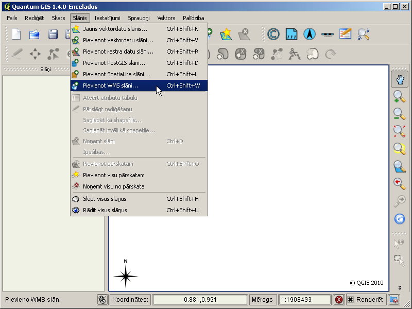Choose Pievienot visu pārskatam entry

139,175
